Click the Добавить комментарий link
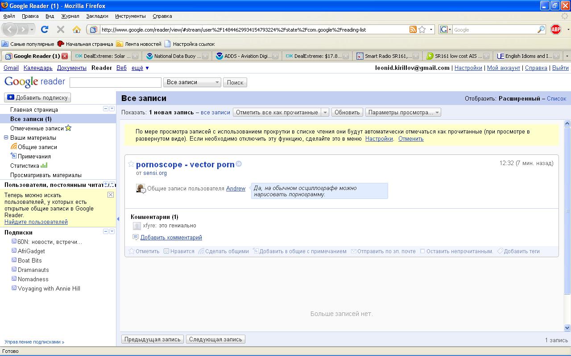This screenshot has height=356, width=571. pyautogui.click(x=171, y=237)
